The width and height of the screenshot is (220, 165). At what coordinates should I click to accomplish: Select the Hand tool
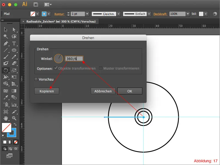click(6, 118)
